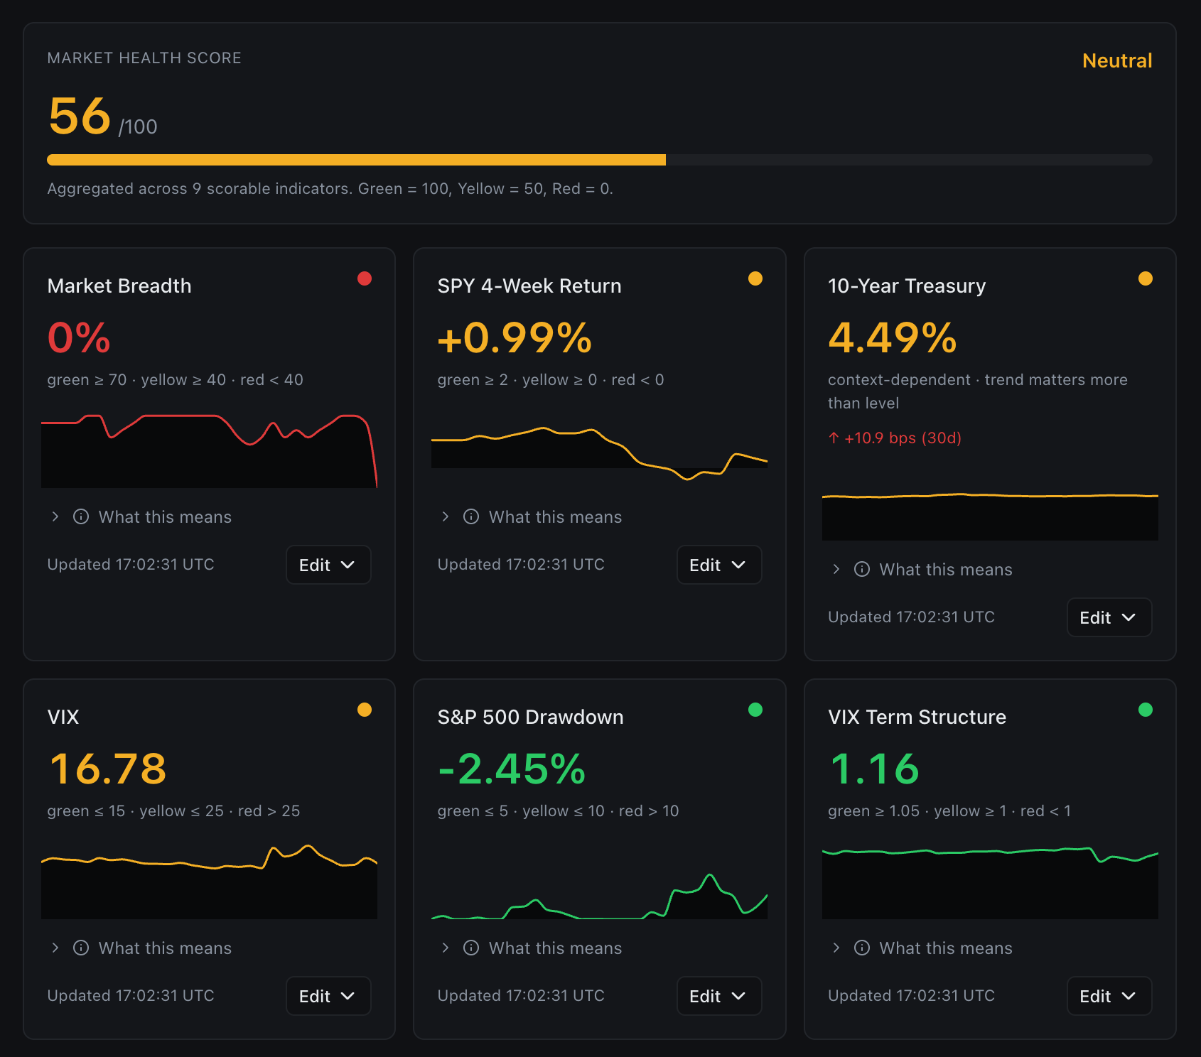The height and width of the screenshot is (1057, 1201).
Task: Click the Market Breadth sparkline chart
Action: (x=209, y=450)
